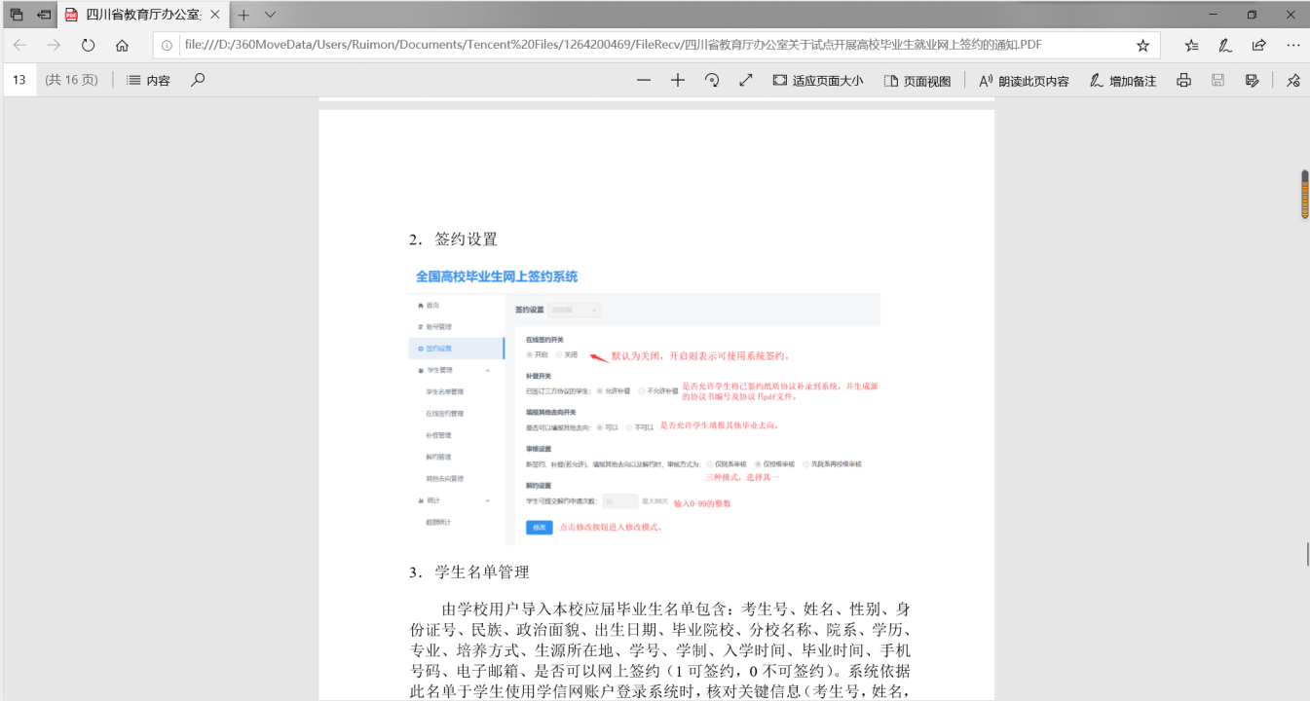Zoom out the PDF with minus button
This screenshot has width=1310, height=701.
pyautogui.click(x=644, y=80)
